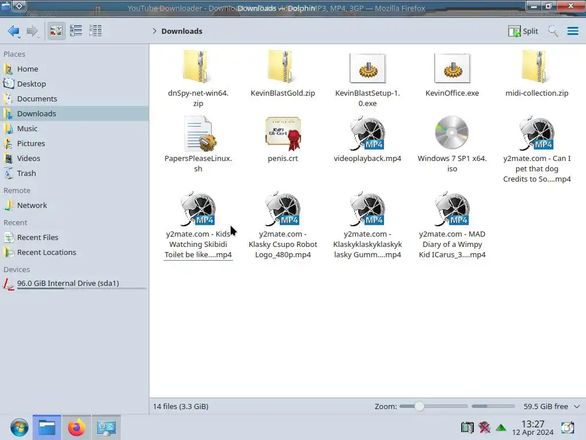
Task: Select dnSpy-net-win64.zip archive icon
Action: [x=198, y=66]
